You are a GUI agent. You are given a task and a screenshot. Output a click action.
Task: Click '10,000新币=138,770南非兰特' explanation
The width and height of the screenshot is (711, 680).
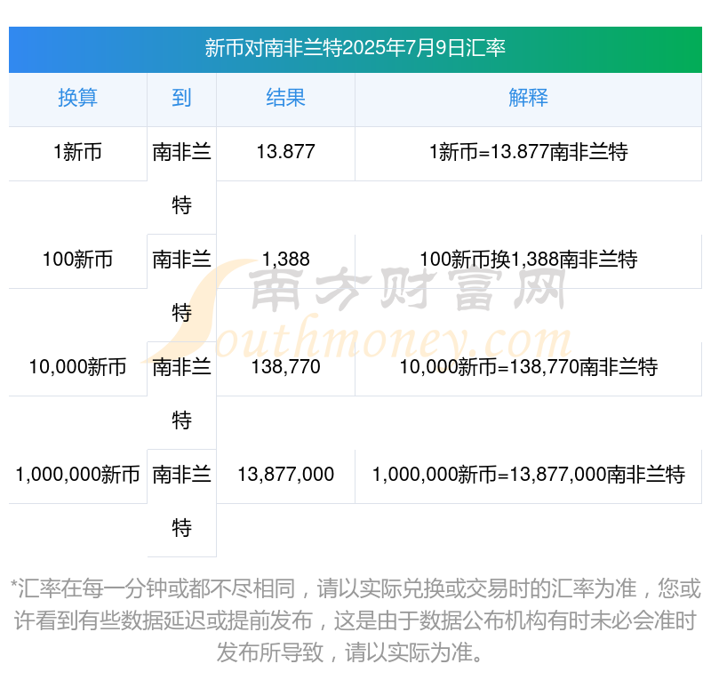[x=528, y=367]
